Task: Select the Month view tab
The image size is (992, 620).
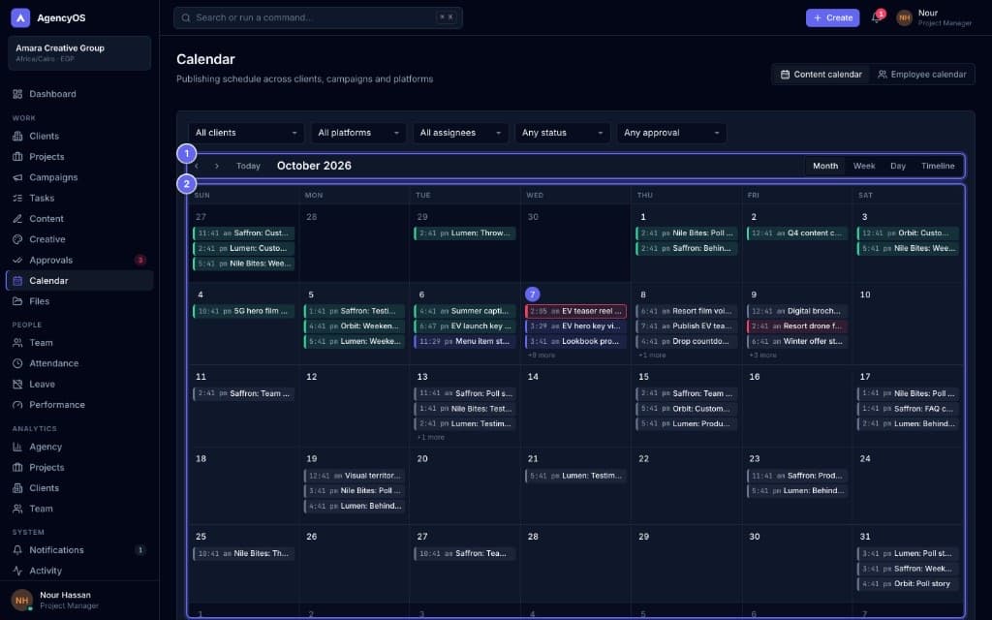Action: pos(825,166)
